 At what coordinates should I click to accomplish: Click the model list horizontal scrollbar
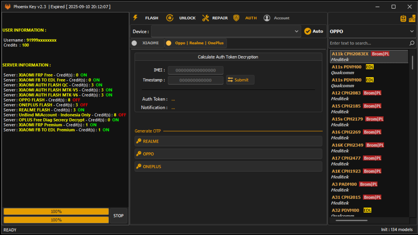click(x=351, y=220)
